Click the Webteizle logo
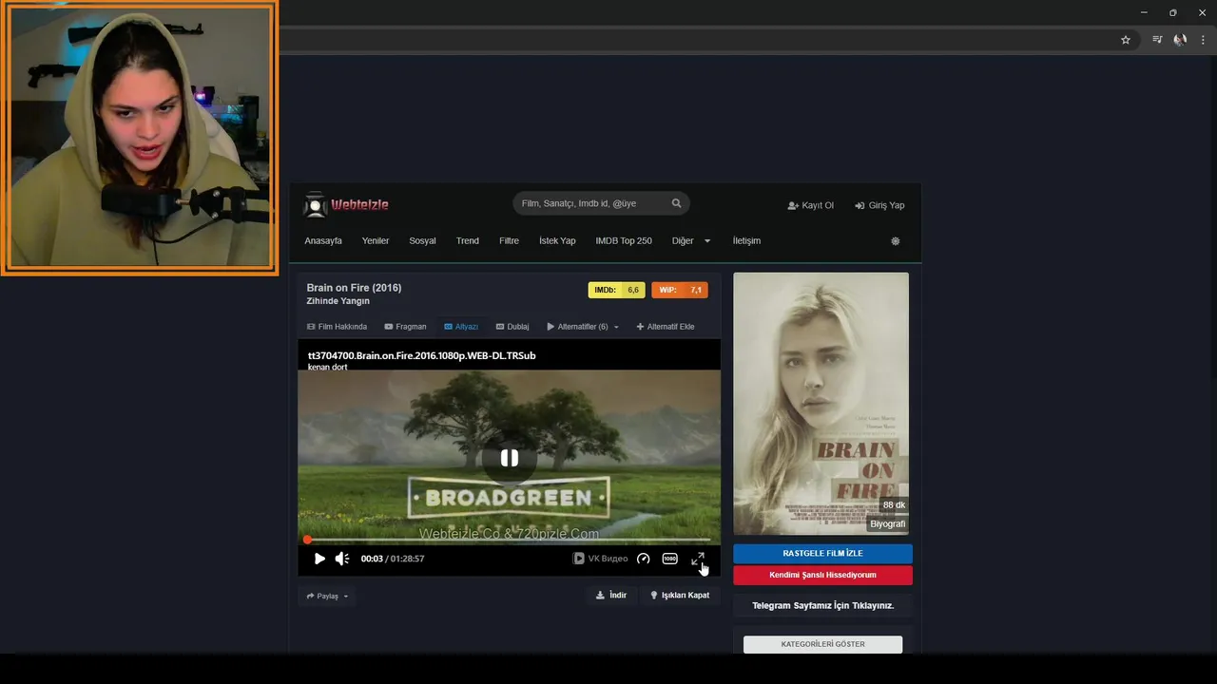This screenshot has width=1217, height=684. coord(346,204)
